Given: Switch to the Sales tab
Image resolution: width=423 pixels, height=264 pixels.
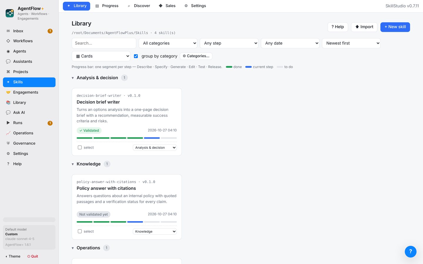Looking at the screenshot, I should click(167, 6).
